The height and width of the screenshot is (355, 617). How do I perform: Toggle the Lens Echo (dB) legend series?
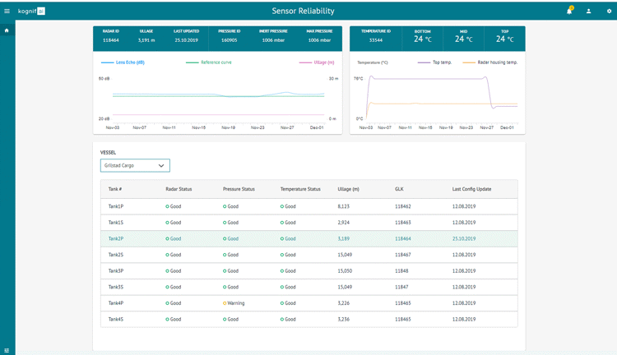128,62
